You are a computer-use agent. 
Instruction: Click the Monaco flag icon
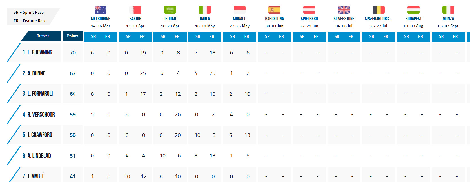point(240,10)
